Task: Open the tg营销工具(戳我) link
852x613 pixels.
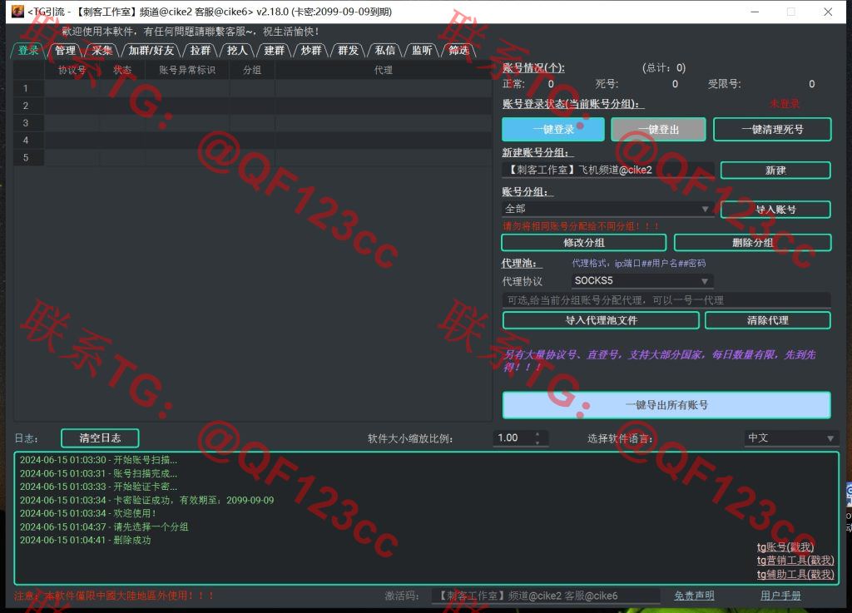Action: click(795, 561)
